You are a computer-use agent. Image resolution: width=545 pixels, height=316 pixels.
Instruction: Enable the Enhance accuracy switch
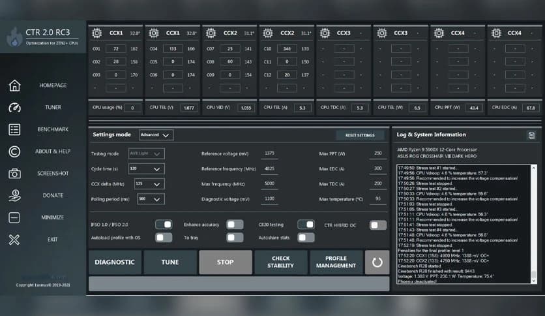235,225
